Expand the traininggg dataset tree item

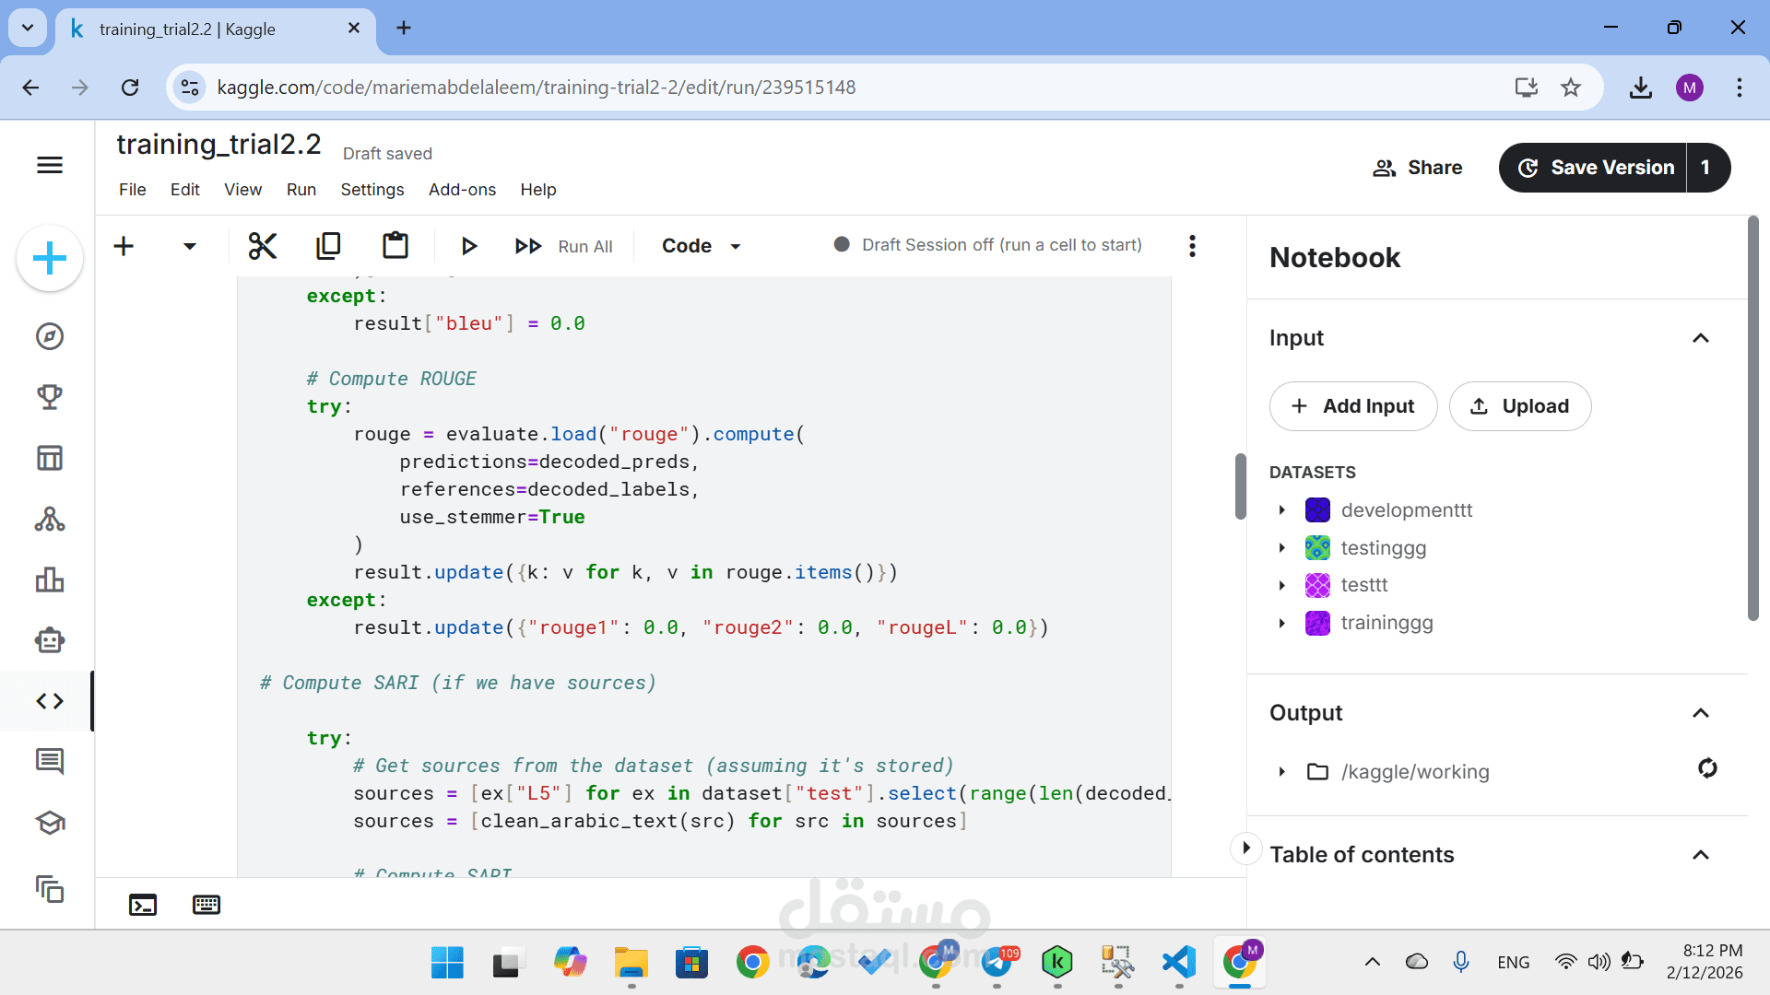[x=1281, y=624]
